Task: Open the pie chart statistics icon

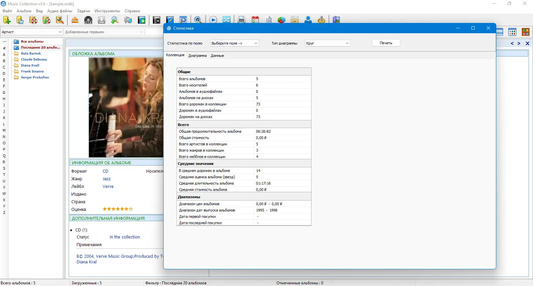Action: (281, 20)
